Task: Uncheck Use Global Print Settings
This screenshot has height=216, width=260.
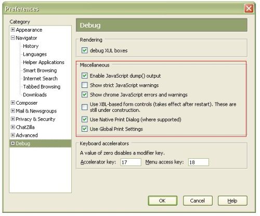Action: click(85, 129)
